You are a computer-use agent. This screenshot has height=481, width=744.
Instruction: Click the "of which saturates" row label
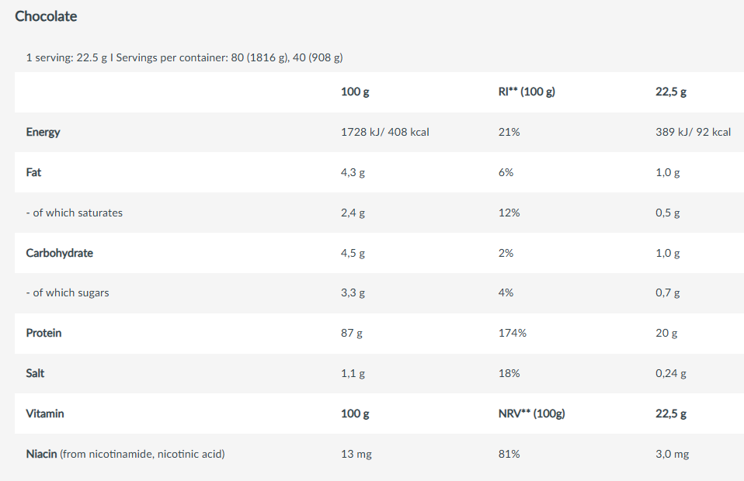(74, 213)
